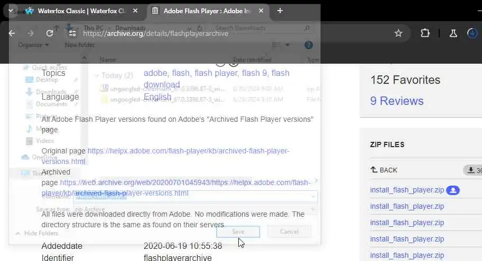The image size is (482, 261).
Task: Go BACK in the ZIP FILES list
Action: coord(384,170)
